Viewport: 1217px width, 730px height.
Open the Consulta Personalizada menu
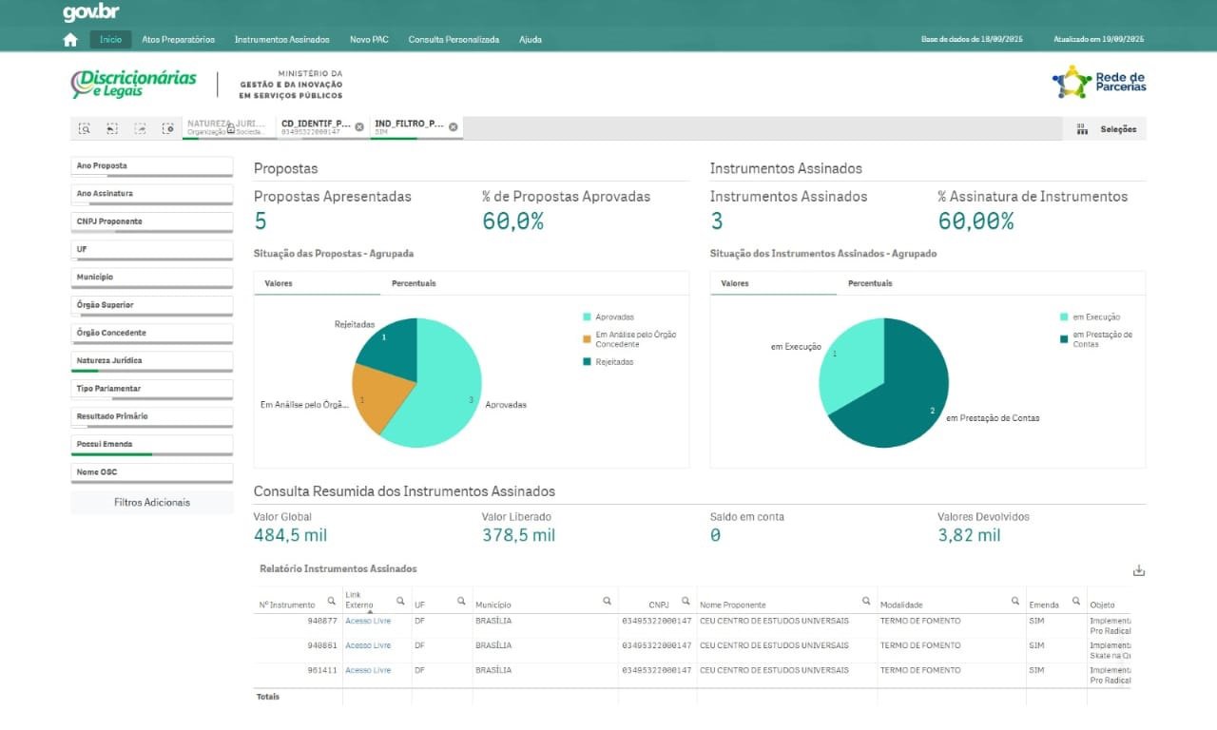(454, 40)
